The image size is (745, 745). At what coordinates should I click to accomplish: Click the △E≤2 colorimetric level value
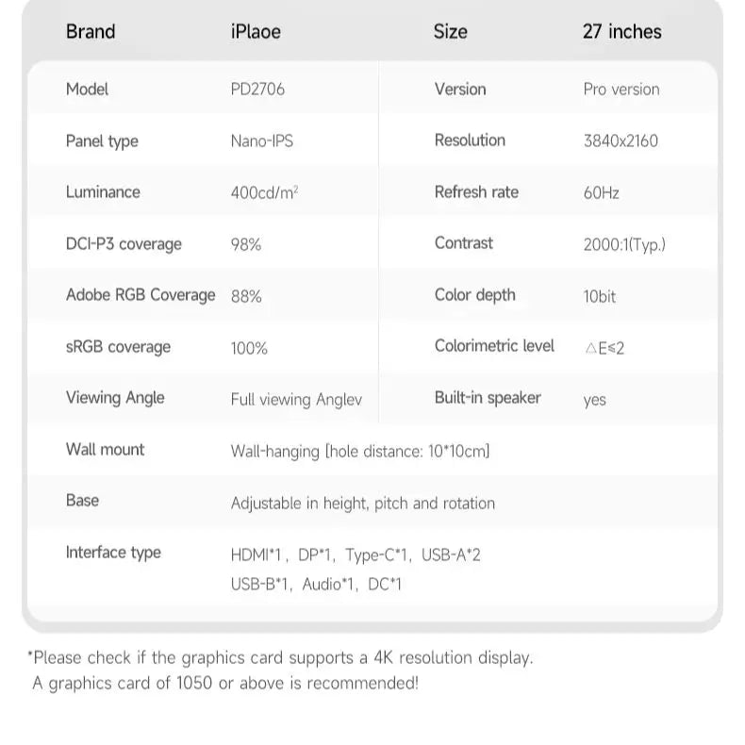tap(604, 348)
